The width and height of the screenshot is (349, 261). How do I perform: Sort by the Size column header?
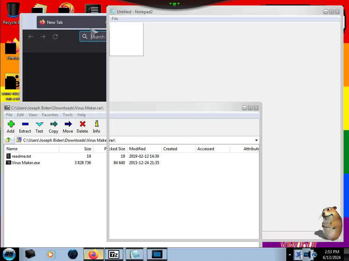(x=76, y=149)
